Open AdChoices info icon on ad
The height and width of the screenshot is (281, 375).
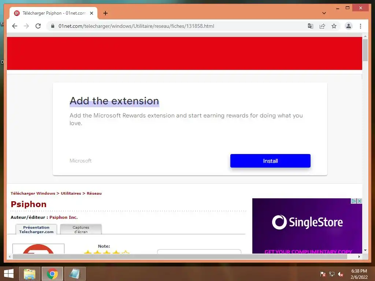(x=354, y=201)
